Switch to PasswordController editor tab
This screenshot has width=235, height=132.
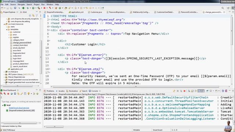188,12
